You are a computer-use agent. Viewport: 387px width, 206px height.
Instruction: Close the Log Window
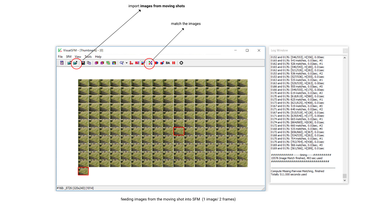(345, 50)
